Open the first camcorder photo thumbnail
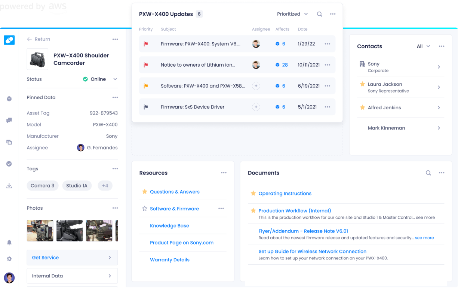The width and height of the screenshot is (458, 298). click(40, 230)
